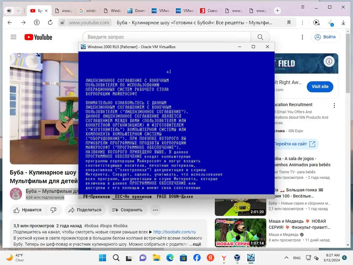The width and height of the screenshot is (353, 265).
Task: Open more actions ellipsis under the video
Action: (x=155, y=210)
